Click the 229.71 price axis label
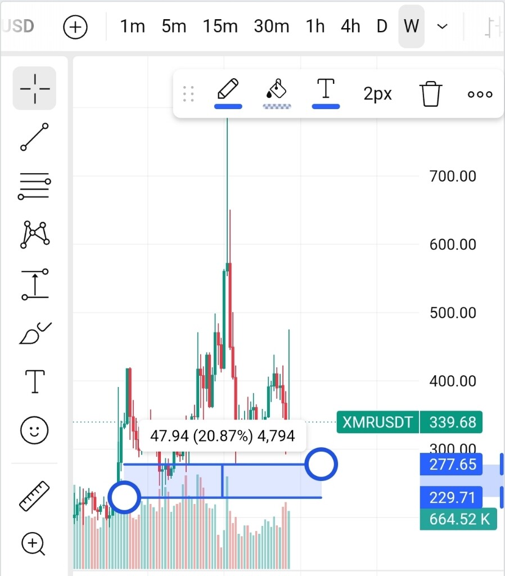The image size is (505, 576). click(452, 497)
